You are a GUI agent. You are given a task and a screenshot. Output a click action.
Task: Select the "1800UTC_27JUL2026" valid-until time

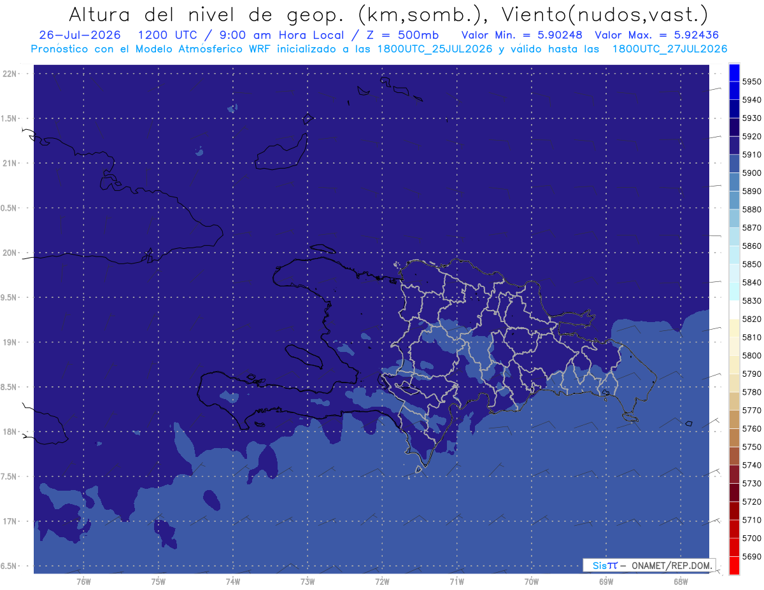[x=670, y=48]
